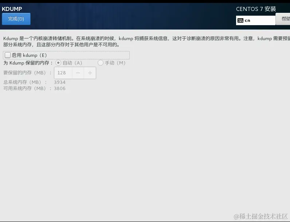Click the KDUMP page title

click(x=12, y=9)
